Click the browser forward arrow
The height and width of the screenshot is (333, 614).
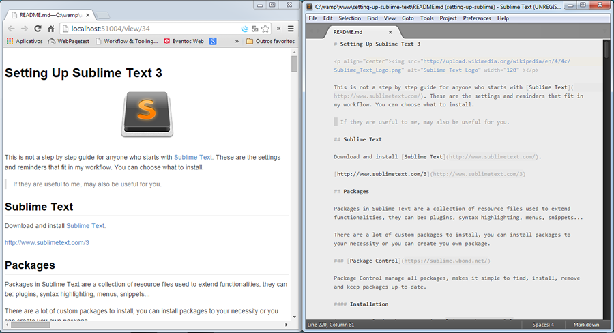pos(25,29)
